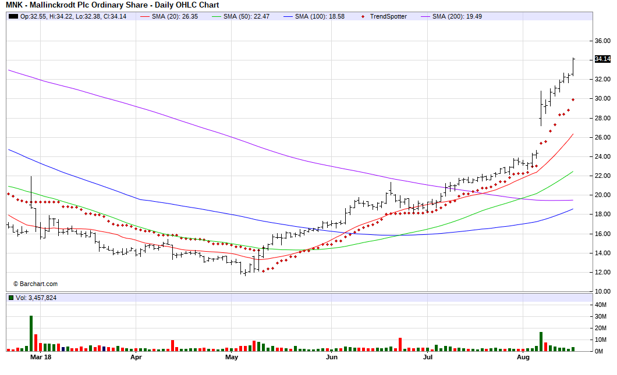
Task: Click the latest price bar reaching 34.22
Action: click(574, 67)
